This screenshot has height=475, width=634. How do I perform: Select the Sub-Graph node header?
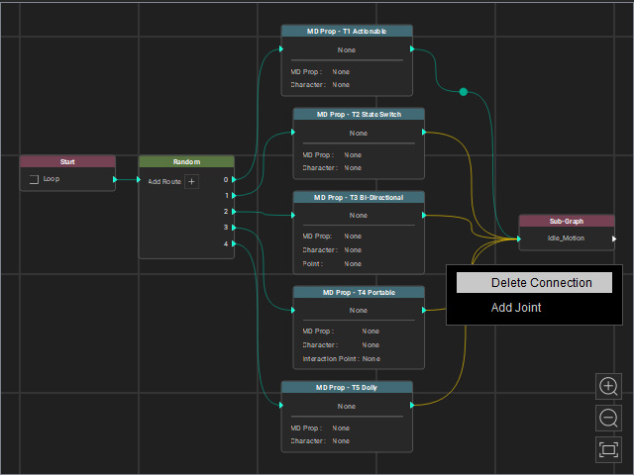567,222
